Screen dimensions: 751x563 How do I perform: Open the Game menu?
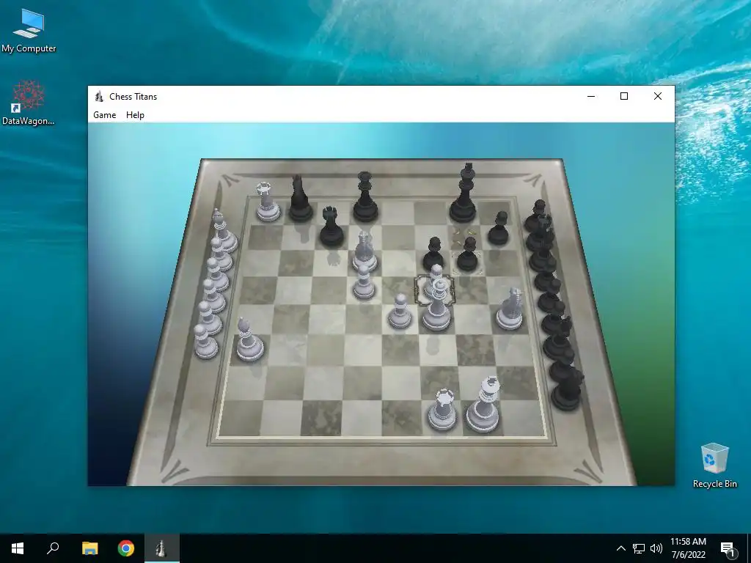(x=104, y=115)
